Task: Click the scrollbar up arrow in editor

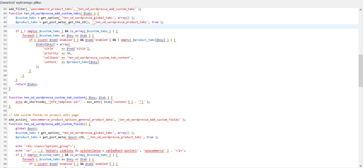Action: tap(361, 10)
